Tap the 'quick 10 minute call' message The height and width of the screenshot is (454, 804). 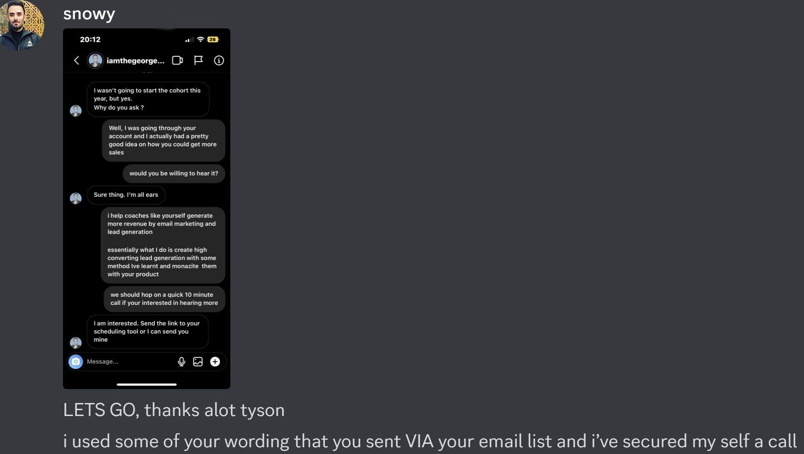164,299
